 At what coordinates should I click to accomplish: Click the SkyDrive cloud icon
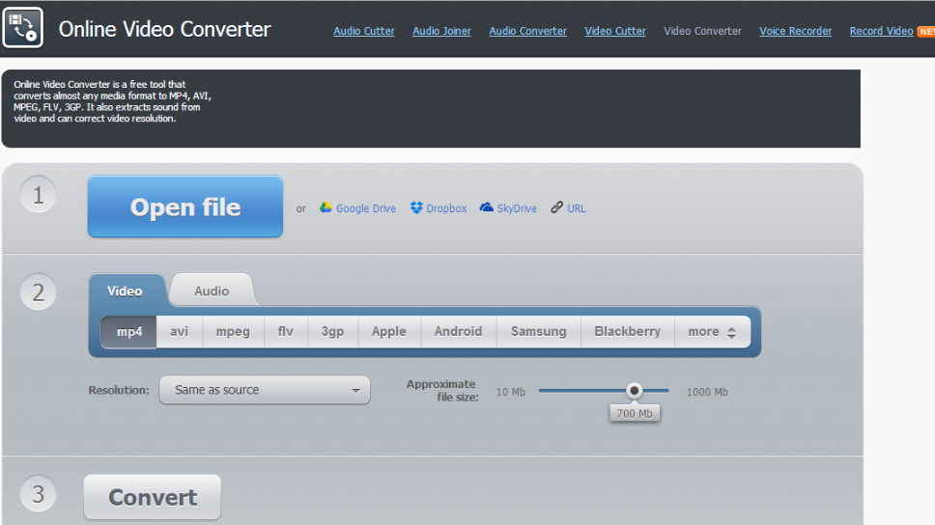pos(487,207)
